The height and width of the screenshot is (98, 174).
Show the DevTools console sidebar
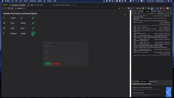(x=133, y=14)
